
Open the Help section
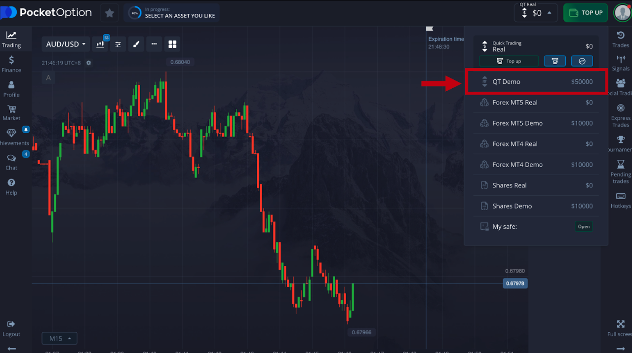(11, 187)
